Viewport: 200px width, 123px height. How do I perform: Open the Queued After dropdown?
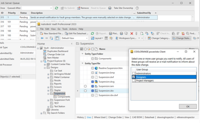click(x=51, y=8)
